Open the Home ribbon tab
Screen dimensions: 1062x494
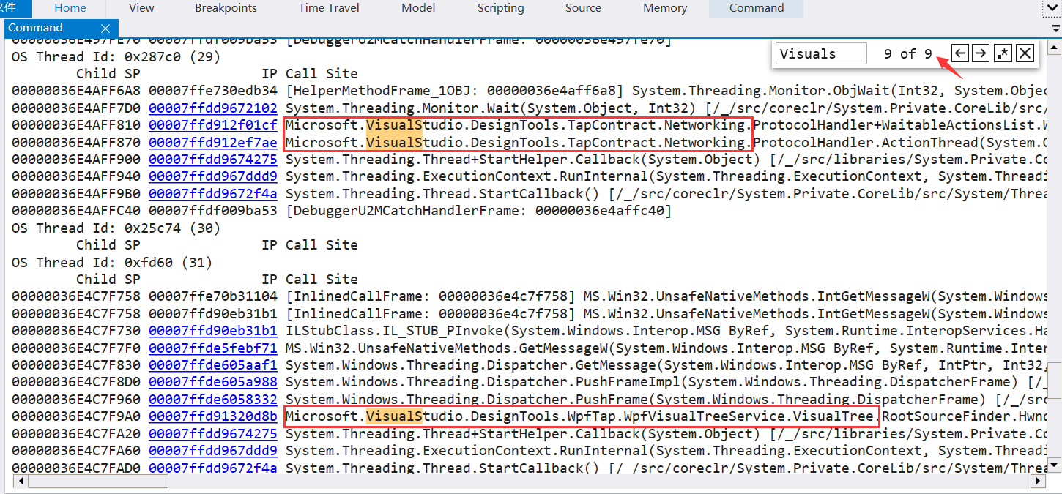[x=70, y=8]
